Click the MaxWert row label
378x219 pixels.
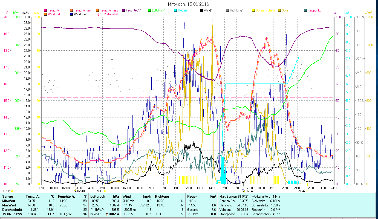click(x=9, y=205)
